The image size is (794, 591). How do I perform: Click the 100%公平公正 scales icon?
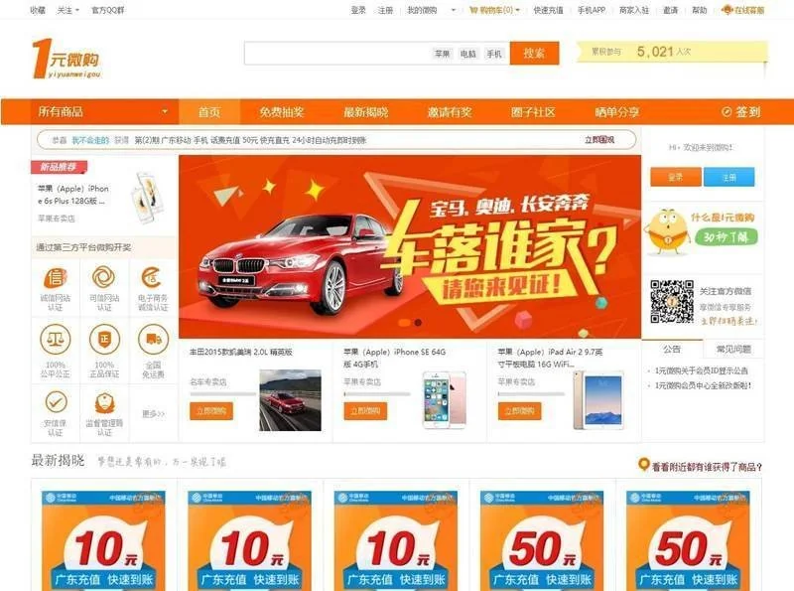[56, 339]
